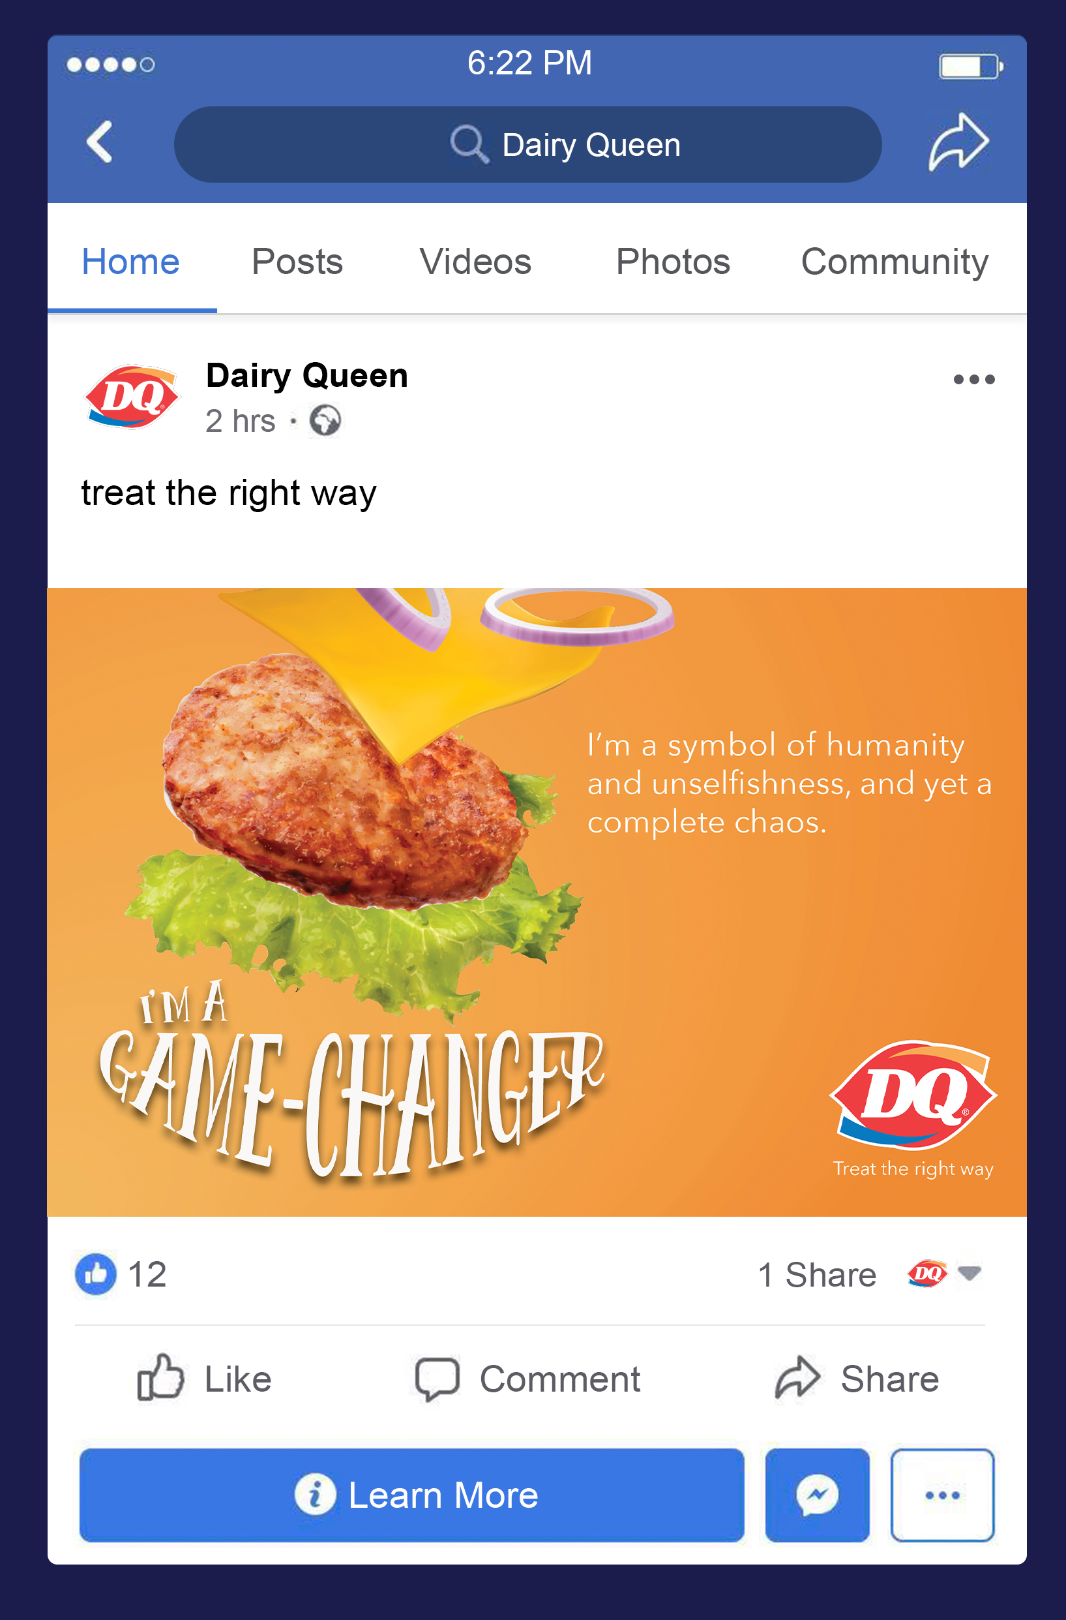Open the Videos tab
Image resolution: width=1066 pixels, height=1620 pixels.
(475, 262)
